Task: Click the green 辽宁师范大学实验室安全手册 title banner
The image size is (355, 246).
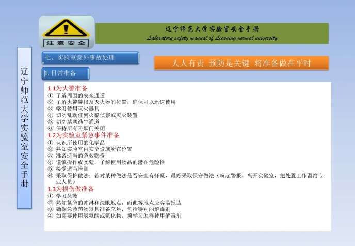Action: pos(212,28)
